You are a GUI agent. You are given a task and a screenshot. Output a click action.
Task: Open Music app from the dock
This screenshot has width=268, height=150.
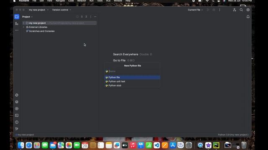pyautogui.click(x=133, y=145)
